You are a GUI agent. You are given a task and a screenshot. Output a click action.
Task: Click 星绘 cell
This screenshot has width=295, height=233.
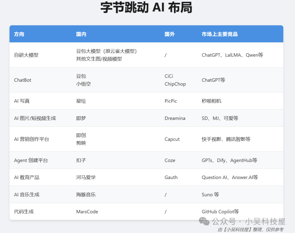tap(81, 101)
